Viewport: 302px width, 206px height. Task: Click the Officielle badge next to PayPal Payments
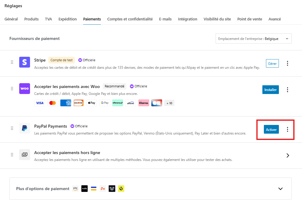coord(79,126)
